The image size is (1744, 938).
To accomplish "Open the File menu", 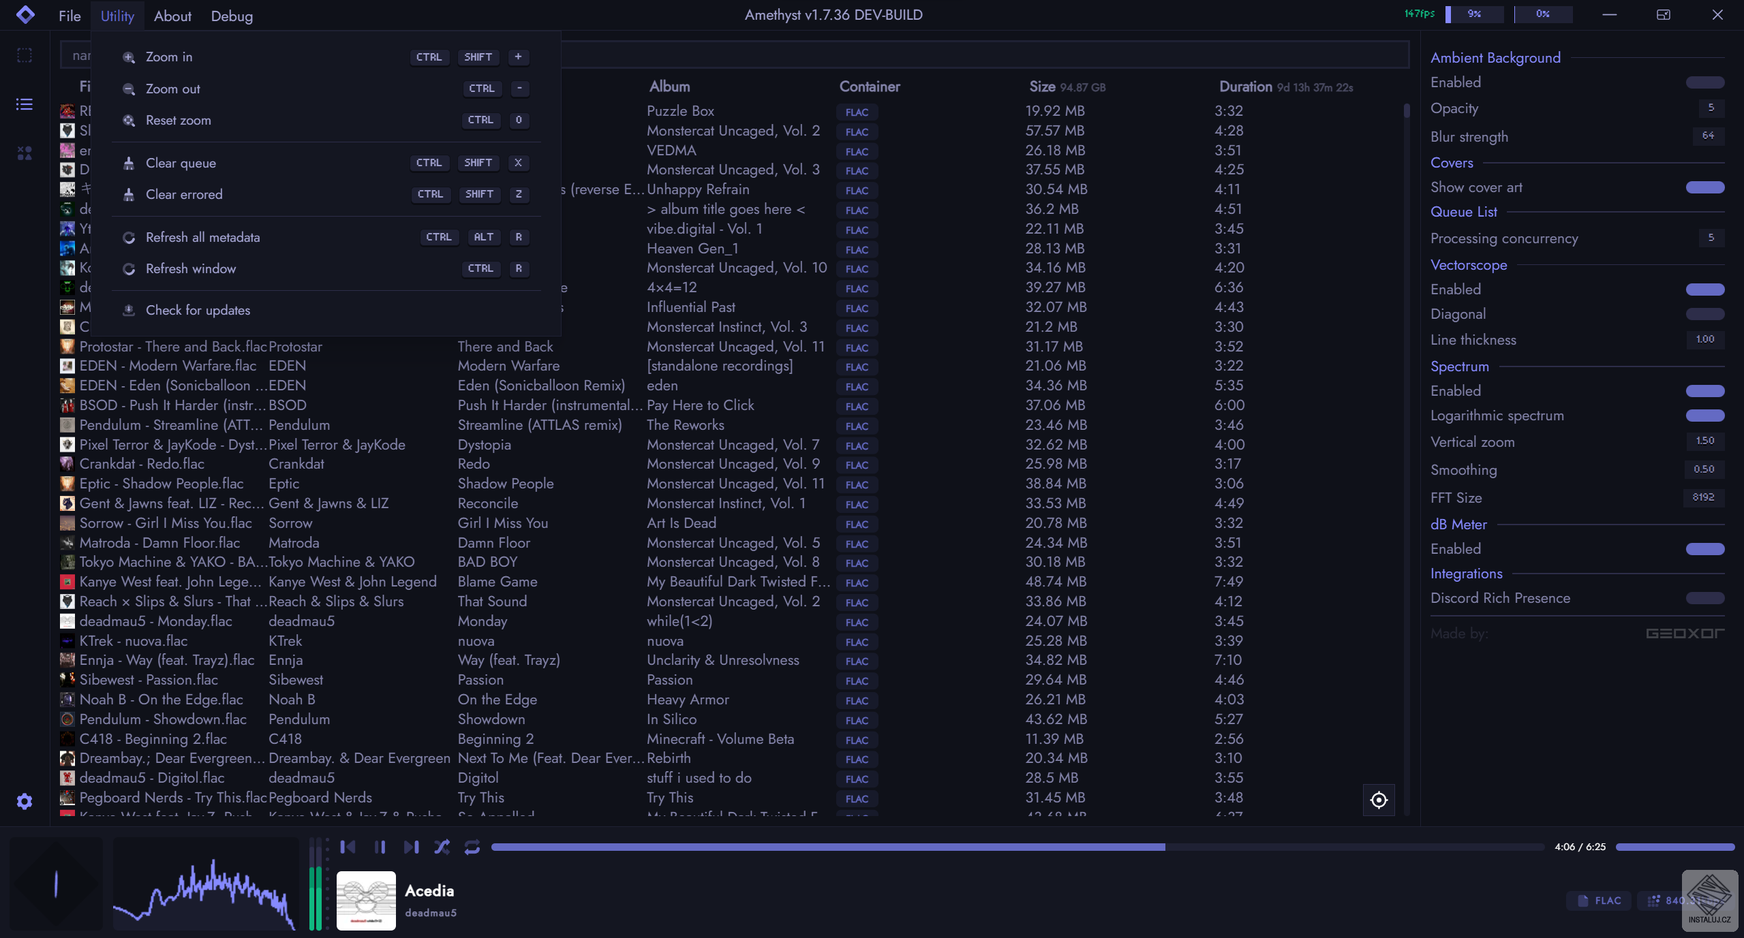I will pyautogui.click(x=70, y=16).
